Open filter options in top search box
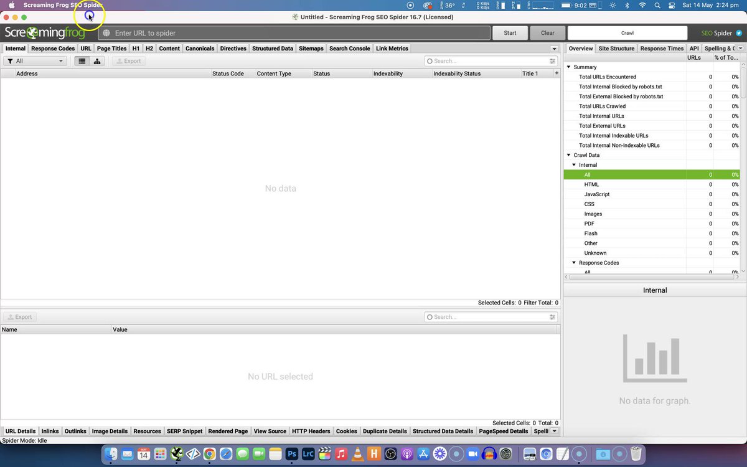Image resolution: width=747 pixels, height=467 pixels. coord(552,61)
